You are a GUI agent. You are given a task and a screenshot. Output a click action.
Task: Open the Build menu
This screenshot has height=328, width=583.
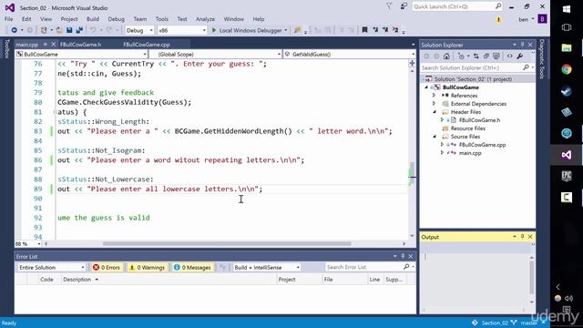tap(93, 19)
